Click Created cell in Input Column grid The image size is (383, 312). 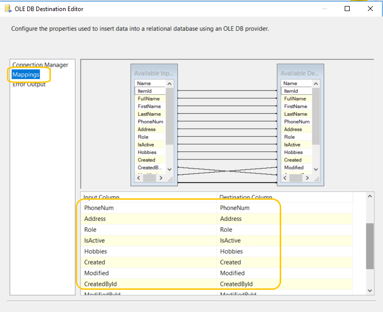pyautogui.click(x=149, y=262)
